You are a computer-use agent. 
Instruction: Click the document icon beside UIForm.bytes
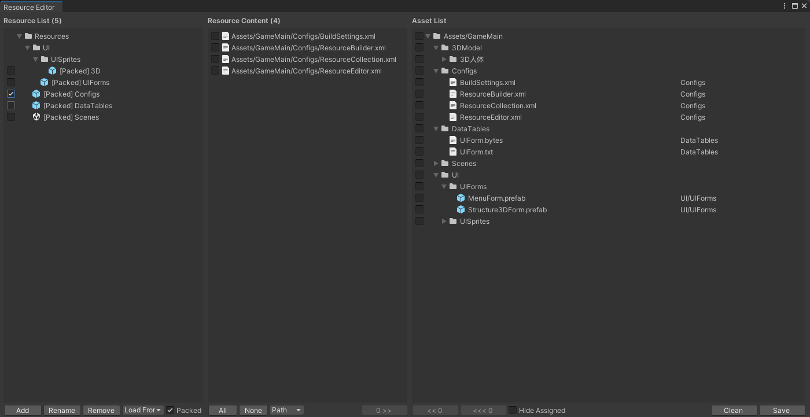click(453, 140)
